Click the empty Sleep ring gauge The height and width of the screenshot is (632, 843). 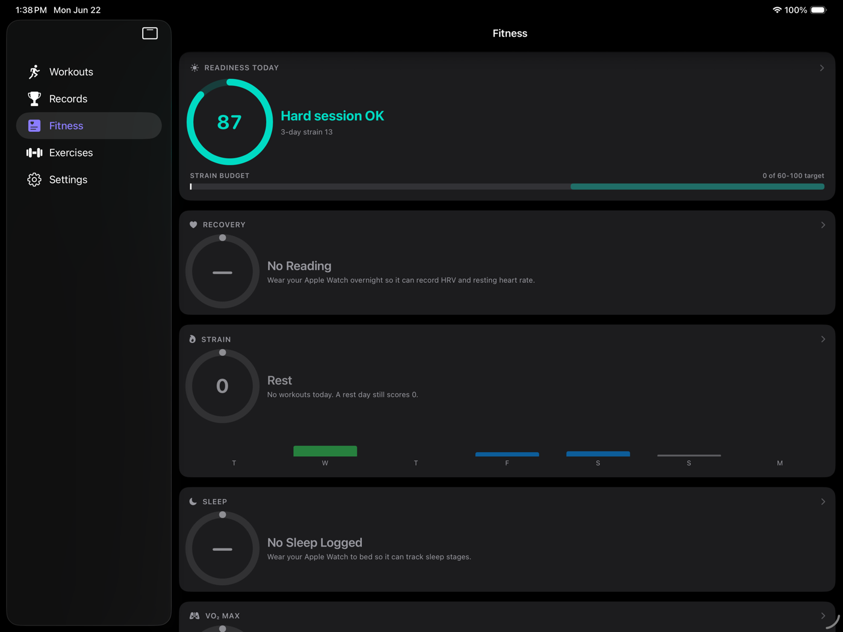[x=222, y=549]
